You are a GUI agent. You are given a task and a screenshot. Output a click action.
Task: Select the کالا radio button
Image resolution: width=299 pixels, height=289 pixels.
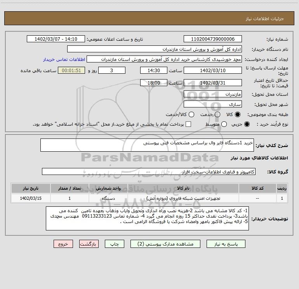[x=238, y=114]
